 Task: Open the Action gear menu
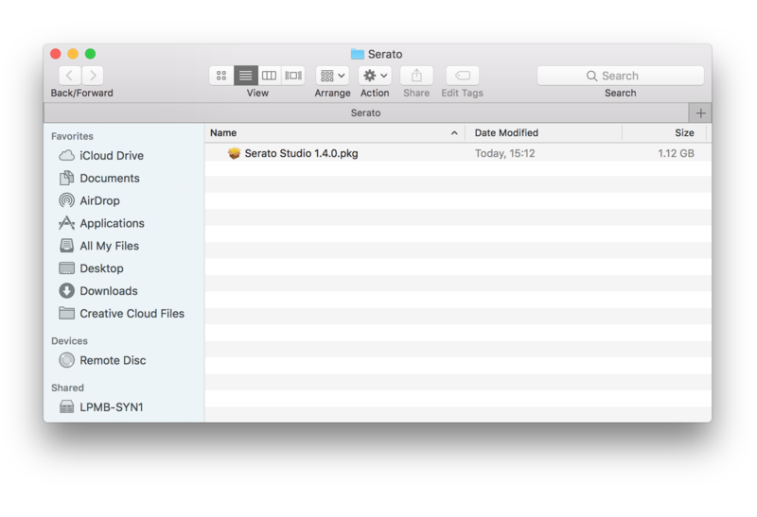(x=375, y=76)
